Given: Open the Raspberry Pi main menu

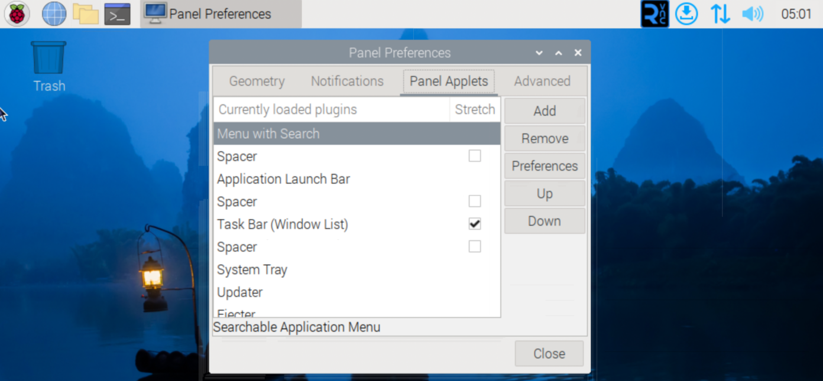Looking at the screenshot, I should 17,14.
